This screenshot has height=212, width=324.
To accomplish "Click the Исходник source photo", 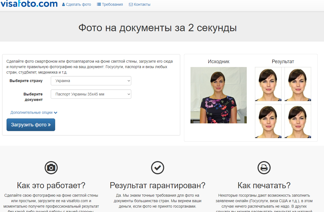I will (218, 95).
